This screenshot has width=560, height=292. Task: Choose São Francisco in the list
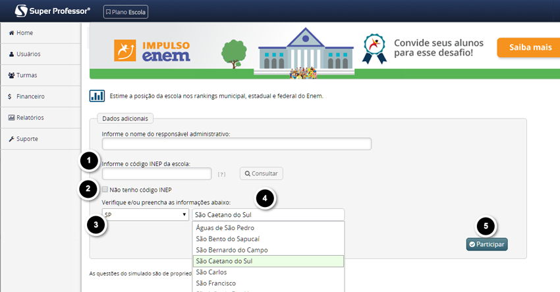coord(268,283)
